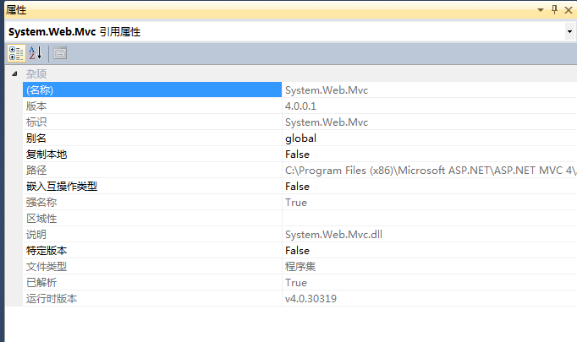Click the False value for 复制本地
Image resolution: width=577 pixels, height=342 pixels.
(297, 155)
